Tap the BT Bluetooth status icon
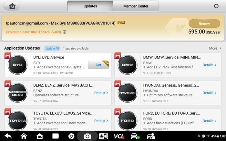The image size is (226, 141). (x=203, y=136)
